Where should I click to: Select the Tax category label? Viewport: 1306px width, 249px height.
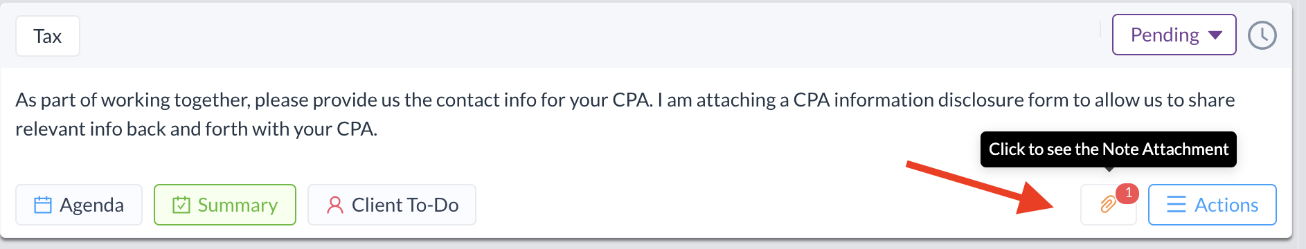click(48, 36)
